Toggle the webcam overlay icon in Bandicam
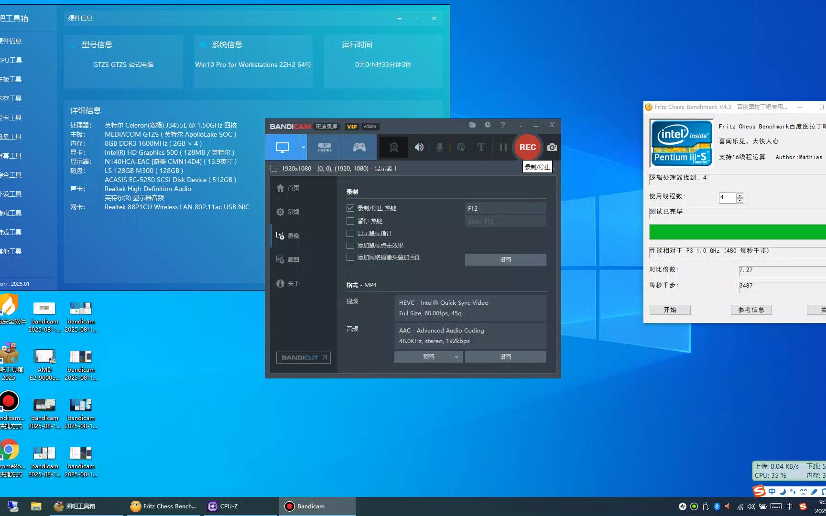Image resolution: width=826 pixels, height=516 pixels. pos(394,147)
